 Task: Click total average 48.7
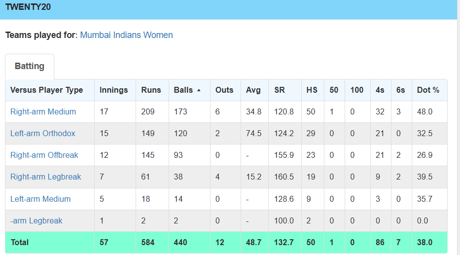click(253, 242)
